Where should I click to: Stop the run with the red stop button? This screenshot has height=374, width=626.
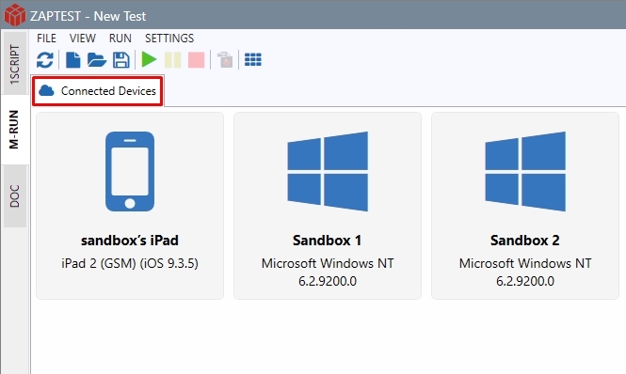pos(196,60)
